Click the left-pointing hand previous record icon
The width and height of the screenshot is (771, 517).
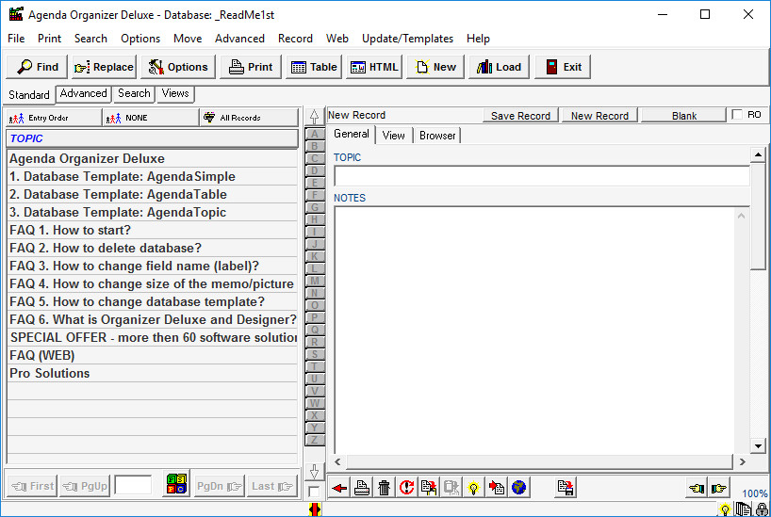(x=697, y=488)
